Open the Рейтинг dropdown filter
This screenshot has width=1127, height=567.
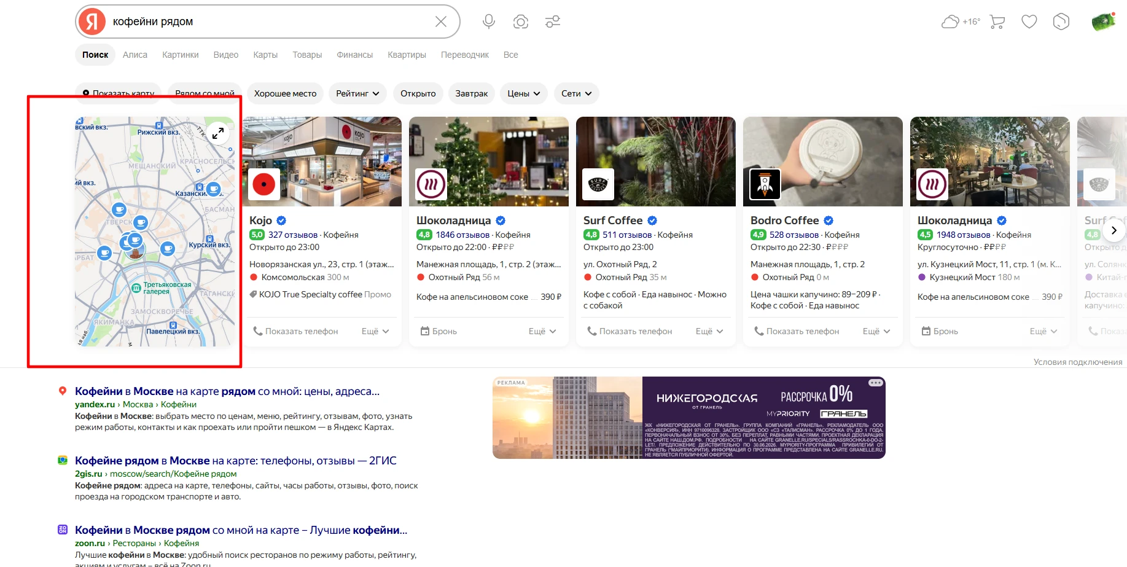(x=358, y=93)
